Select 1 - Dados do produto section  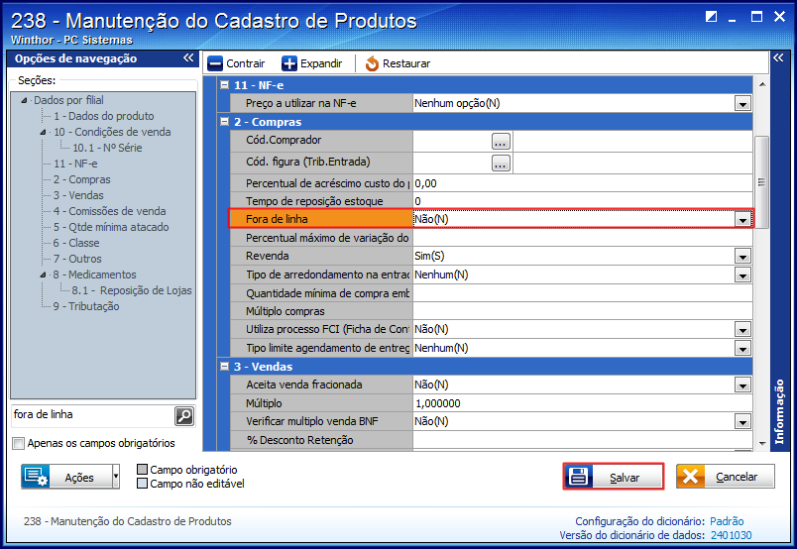coord(104,116)
